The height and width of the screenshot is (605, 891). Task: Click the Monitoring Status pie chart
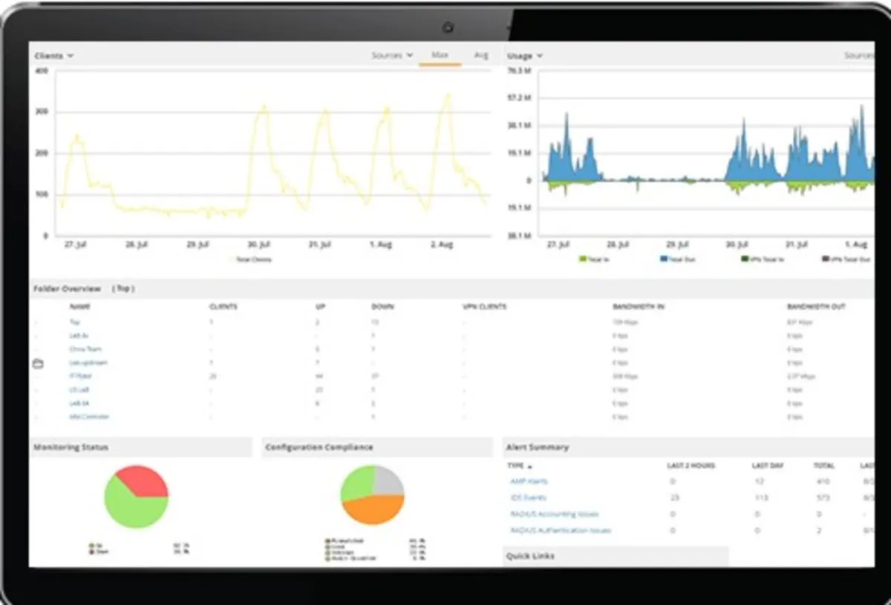point(136,497)
